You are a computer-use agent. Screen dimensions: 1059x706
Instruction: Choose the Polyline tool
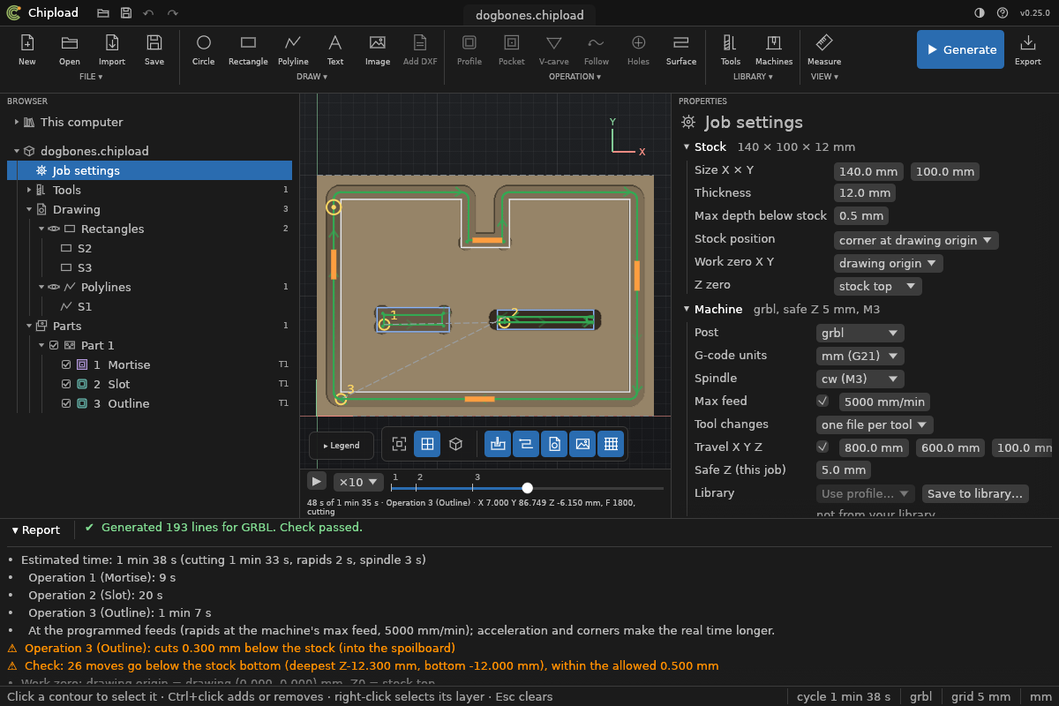(x=293, y=49)
